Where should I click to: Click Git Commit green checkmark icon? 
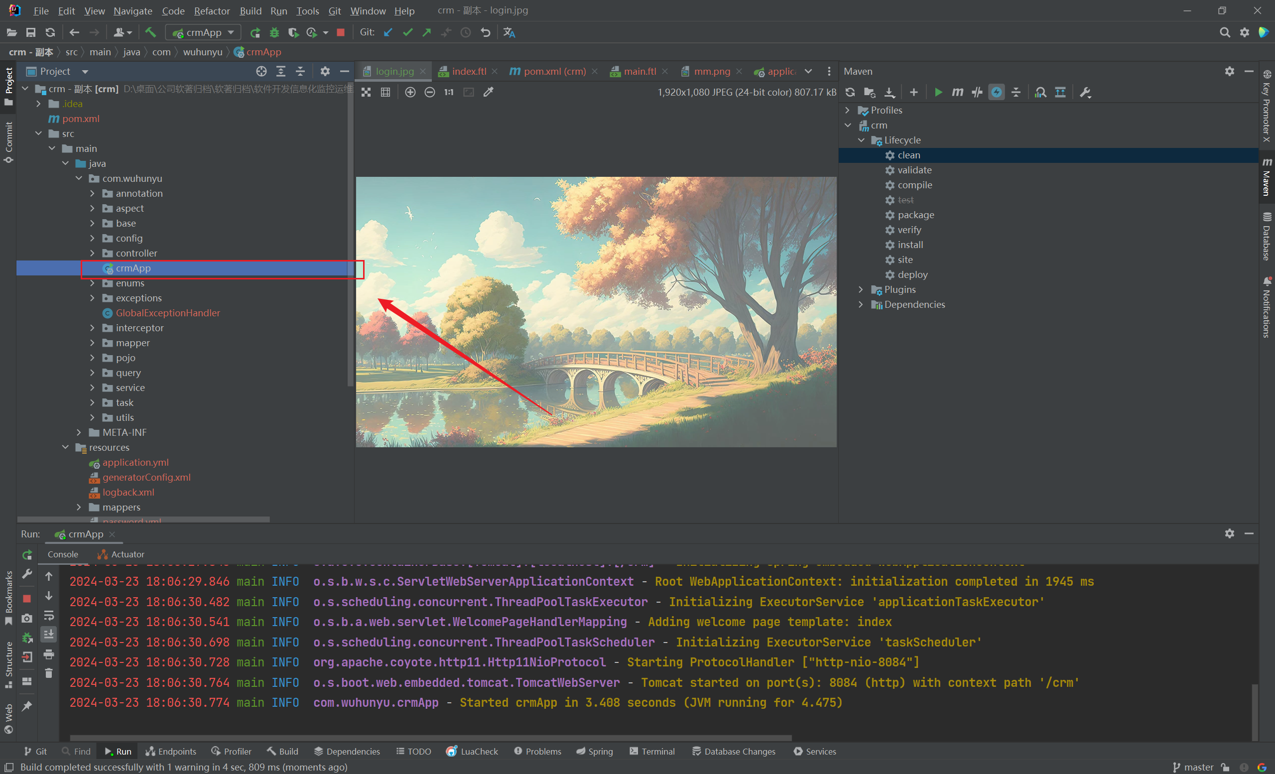coord(408,32)
